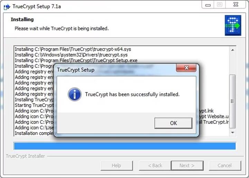Click the < Back button
The image size is (249, 178).
pos(155,166)
